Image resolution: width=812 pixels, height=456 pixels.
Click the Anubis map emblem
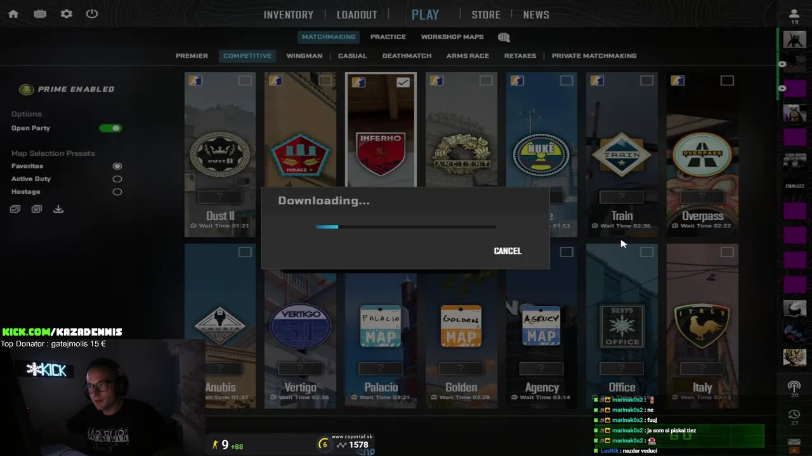[220, 326]
